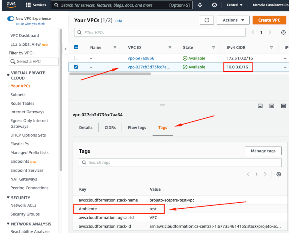291x233 pixels.
Task: Switch to the CIDRs tab
Action: coord(110,128)
